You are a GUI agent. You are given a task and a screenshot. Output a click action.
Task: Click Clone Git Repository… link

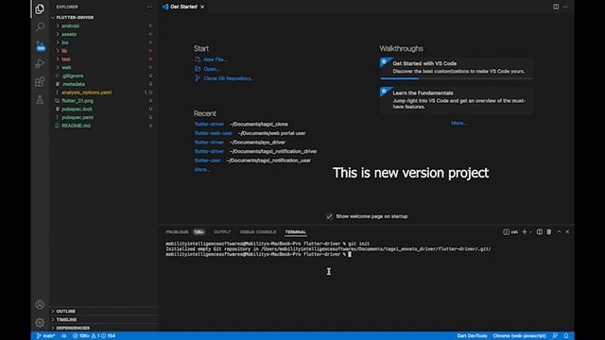[229, 78]
